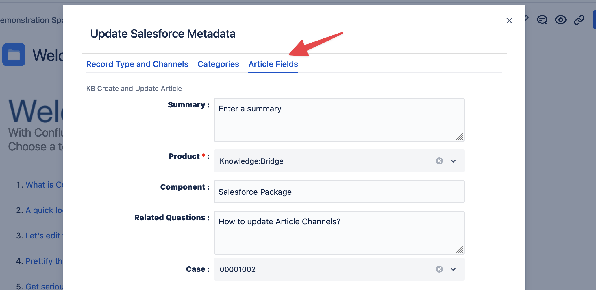Switch to Record Type and Channels tab
Screen dimensions: 596x290
pos(137,64)
